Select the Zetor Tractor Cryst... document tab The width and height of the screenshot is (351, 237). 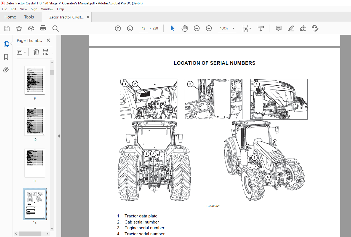coord(66,17)
